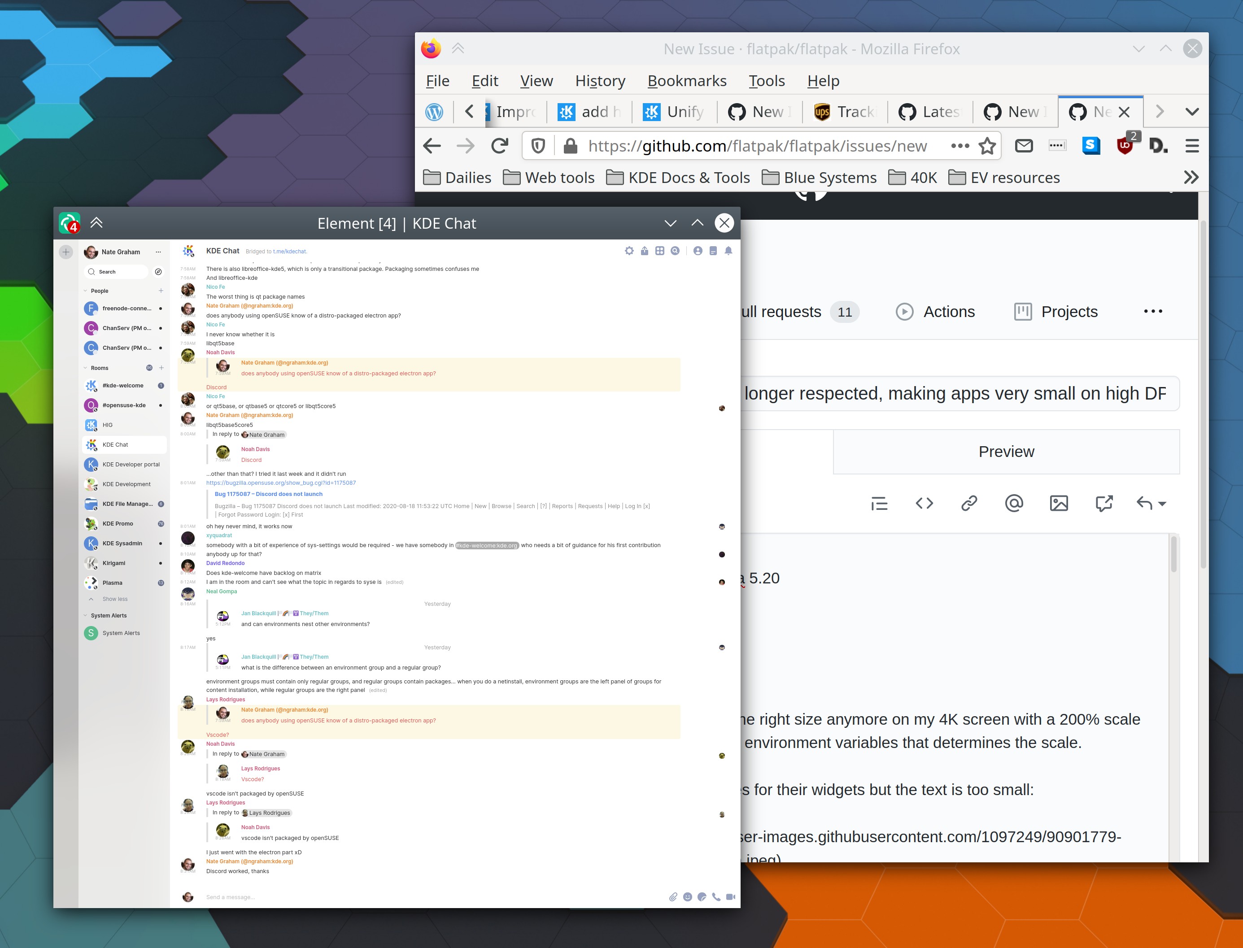The image size is (1243, 948).
Task: Collapse the Rooms section in Element sidebar
Action: point(86,368)
